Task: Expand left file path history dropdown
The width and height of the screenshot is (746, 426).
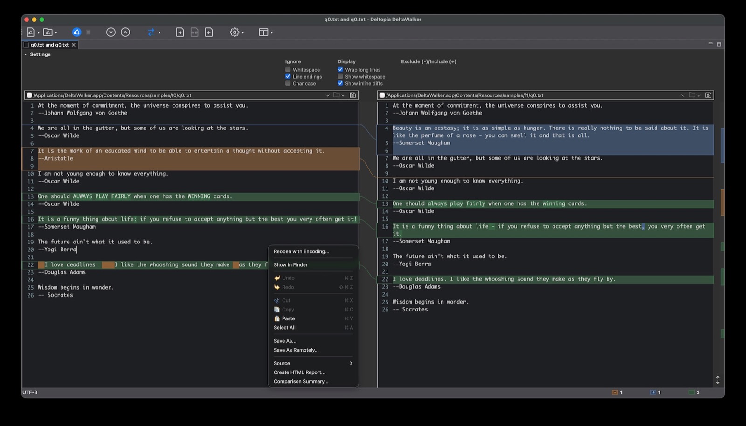Action: [327, 95]
